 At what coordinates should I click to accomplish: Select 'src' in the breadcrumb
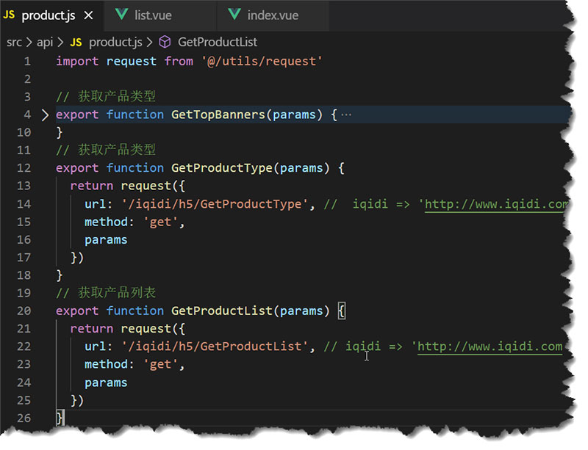14,43
